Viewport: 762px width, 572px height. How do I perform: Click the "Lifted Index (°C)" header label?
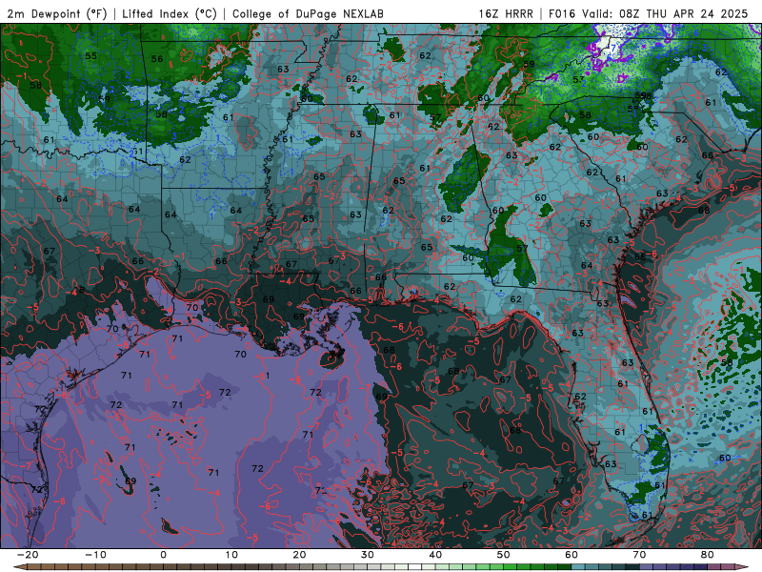coord(170,14)
